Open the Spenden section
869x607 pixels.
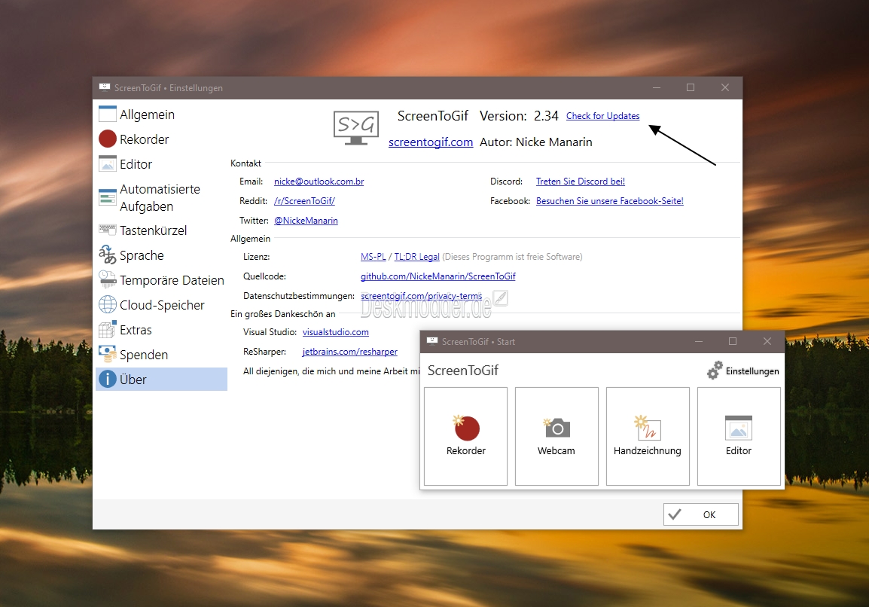pyautogui.click(x=161, y=355)
